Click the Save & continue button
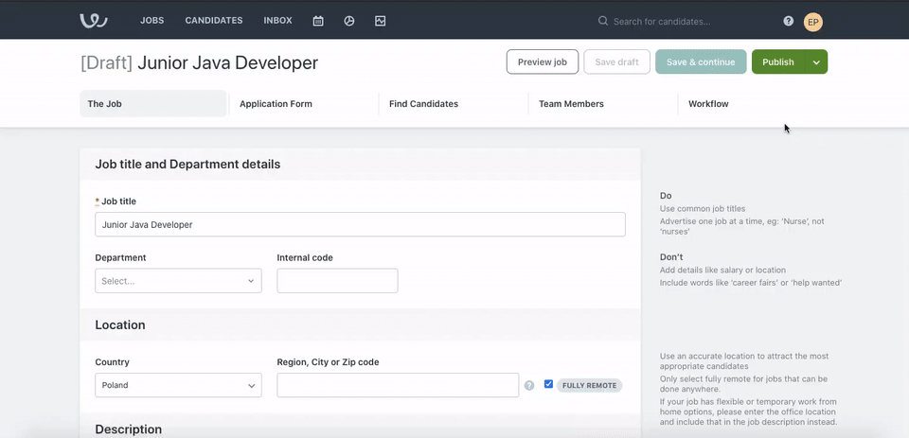This screenshot has width=909, height=438. [701, 62]
